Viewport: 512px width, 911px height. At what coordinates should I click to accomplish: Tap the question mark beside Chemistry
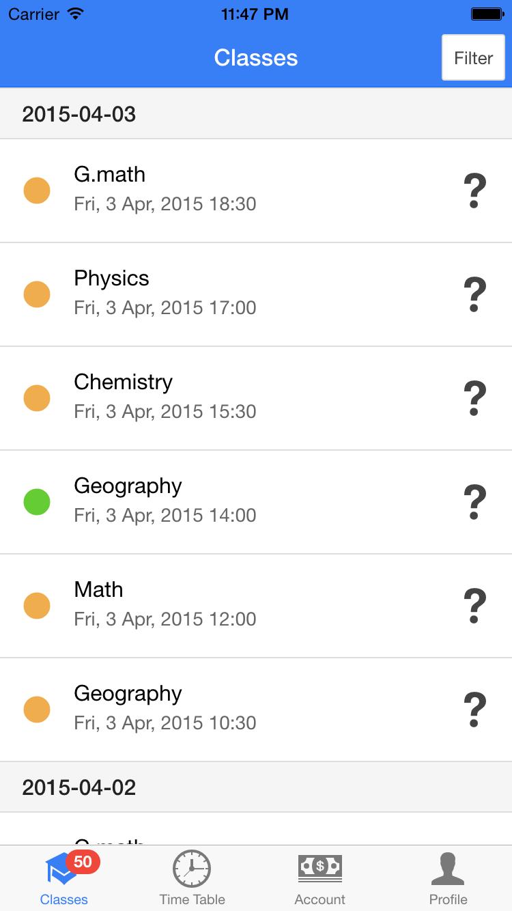[x=474, y=399]
